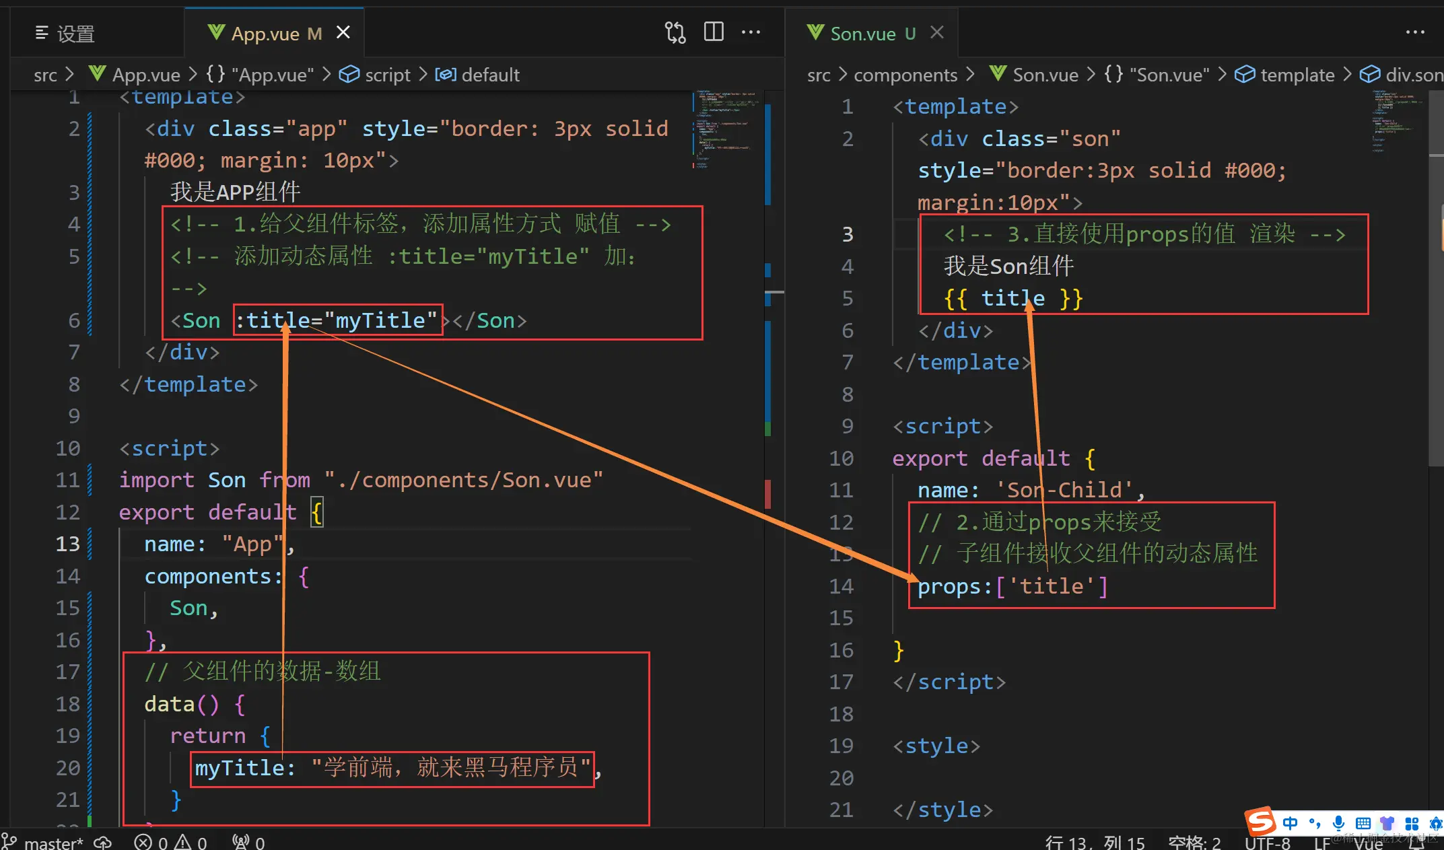
Task: Click the highlighted { bracket on App.vue line 12
Action: coord(317,512)
